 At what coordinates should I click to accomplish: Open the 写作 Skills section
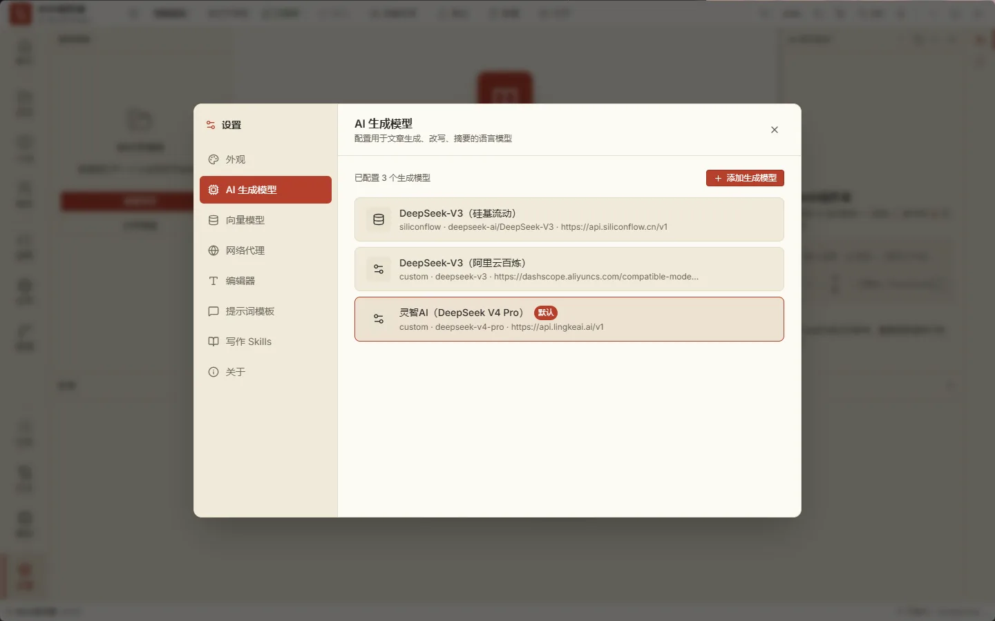[x=265, y=342]
